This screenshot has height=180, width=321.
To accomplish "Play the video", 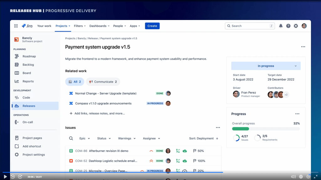I will pos(5,177).
